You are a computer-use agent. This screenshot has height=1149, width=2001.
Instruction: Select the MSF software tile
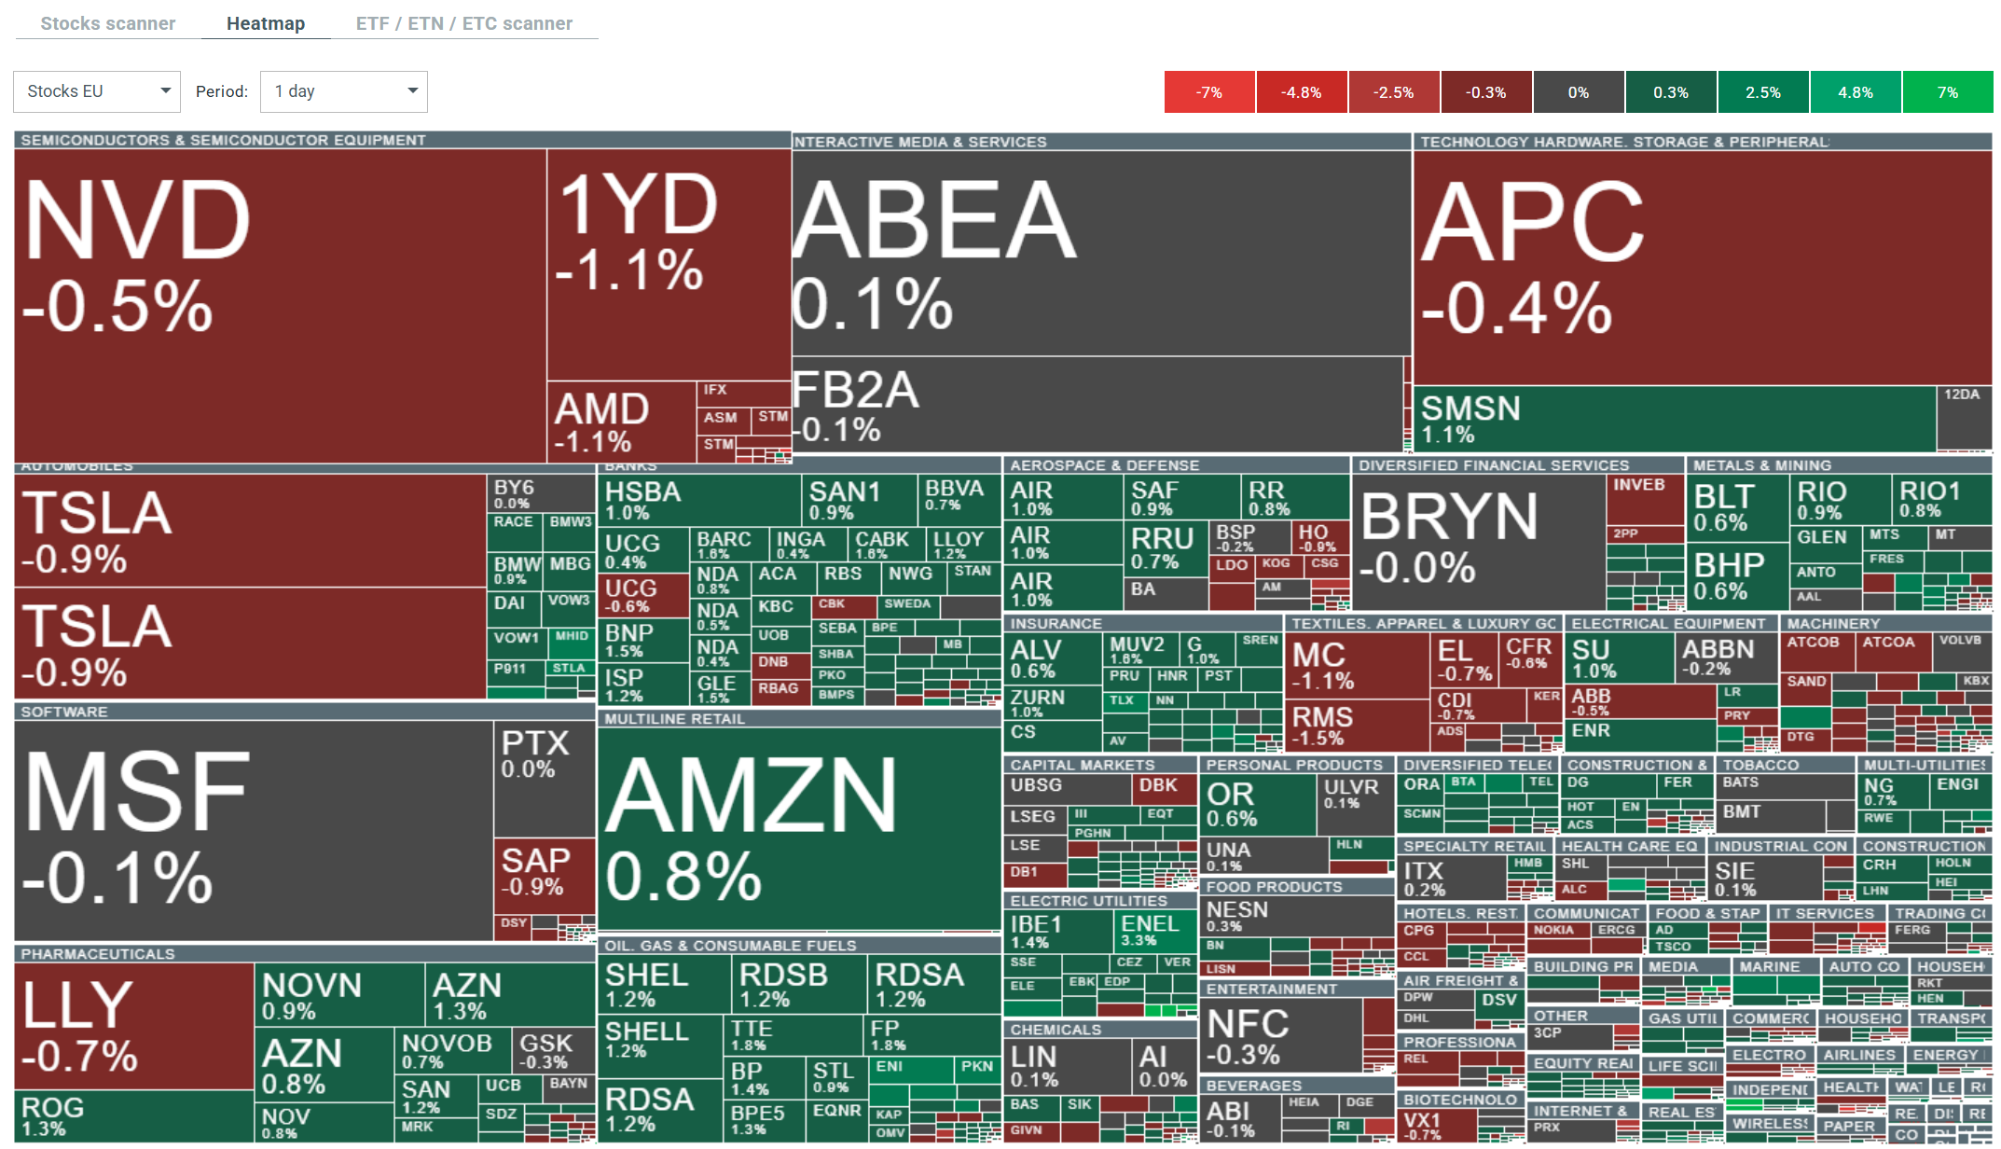click(254, 830)
